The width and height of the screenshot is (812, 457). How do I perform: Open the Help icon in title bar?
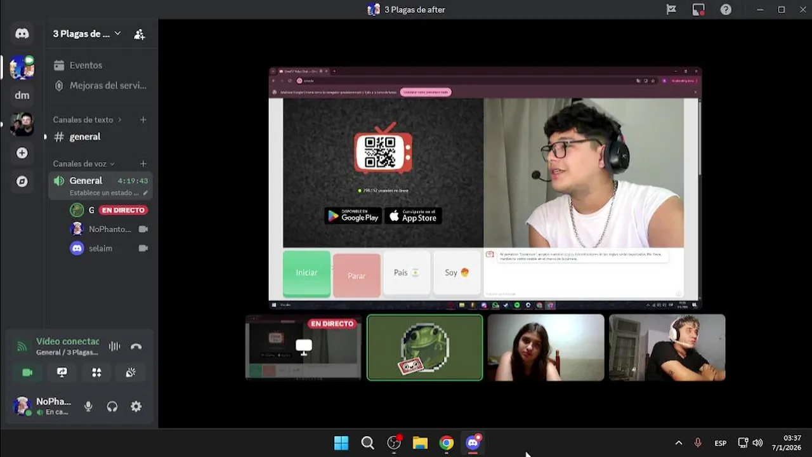point(726,10)
